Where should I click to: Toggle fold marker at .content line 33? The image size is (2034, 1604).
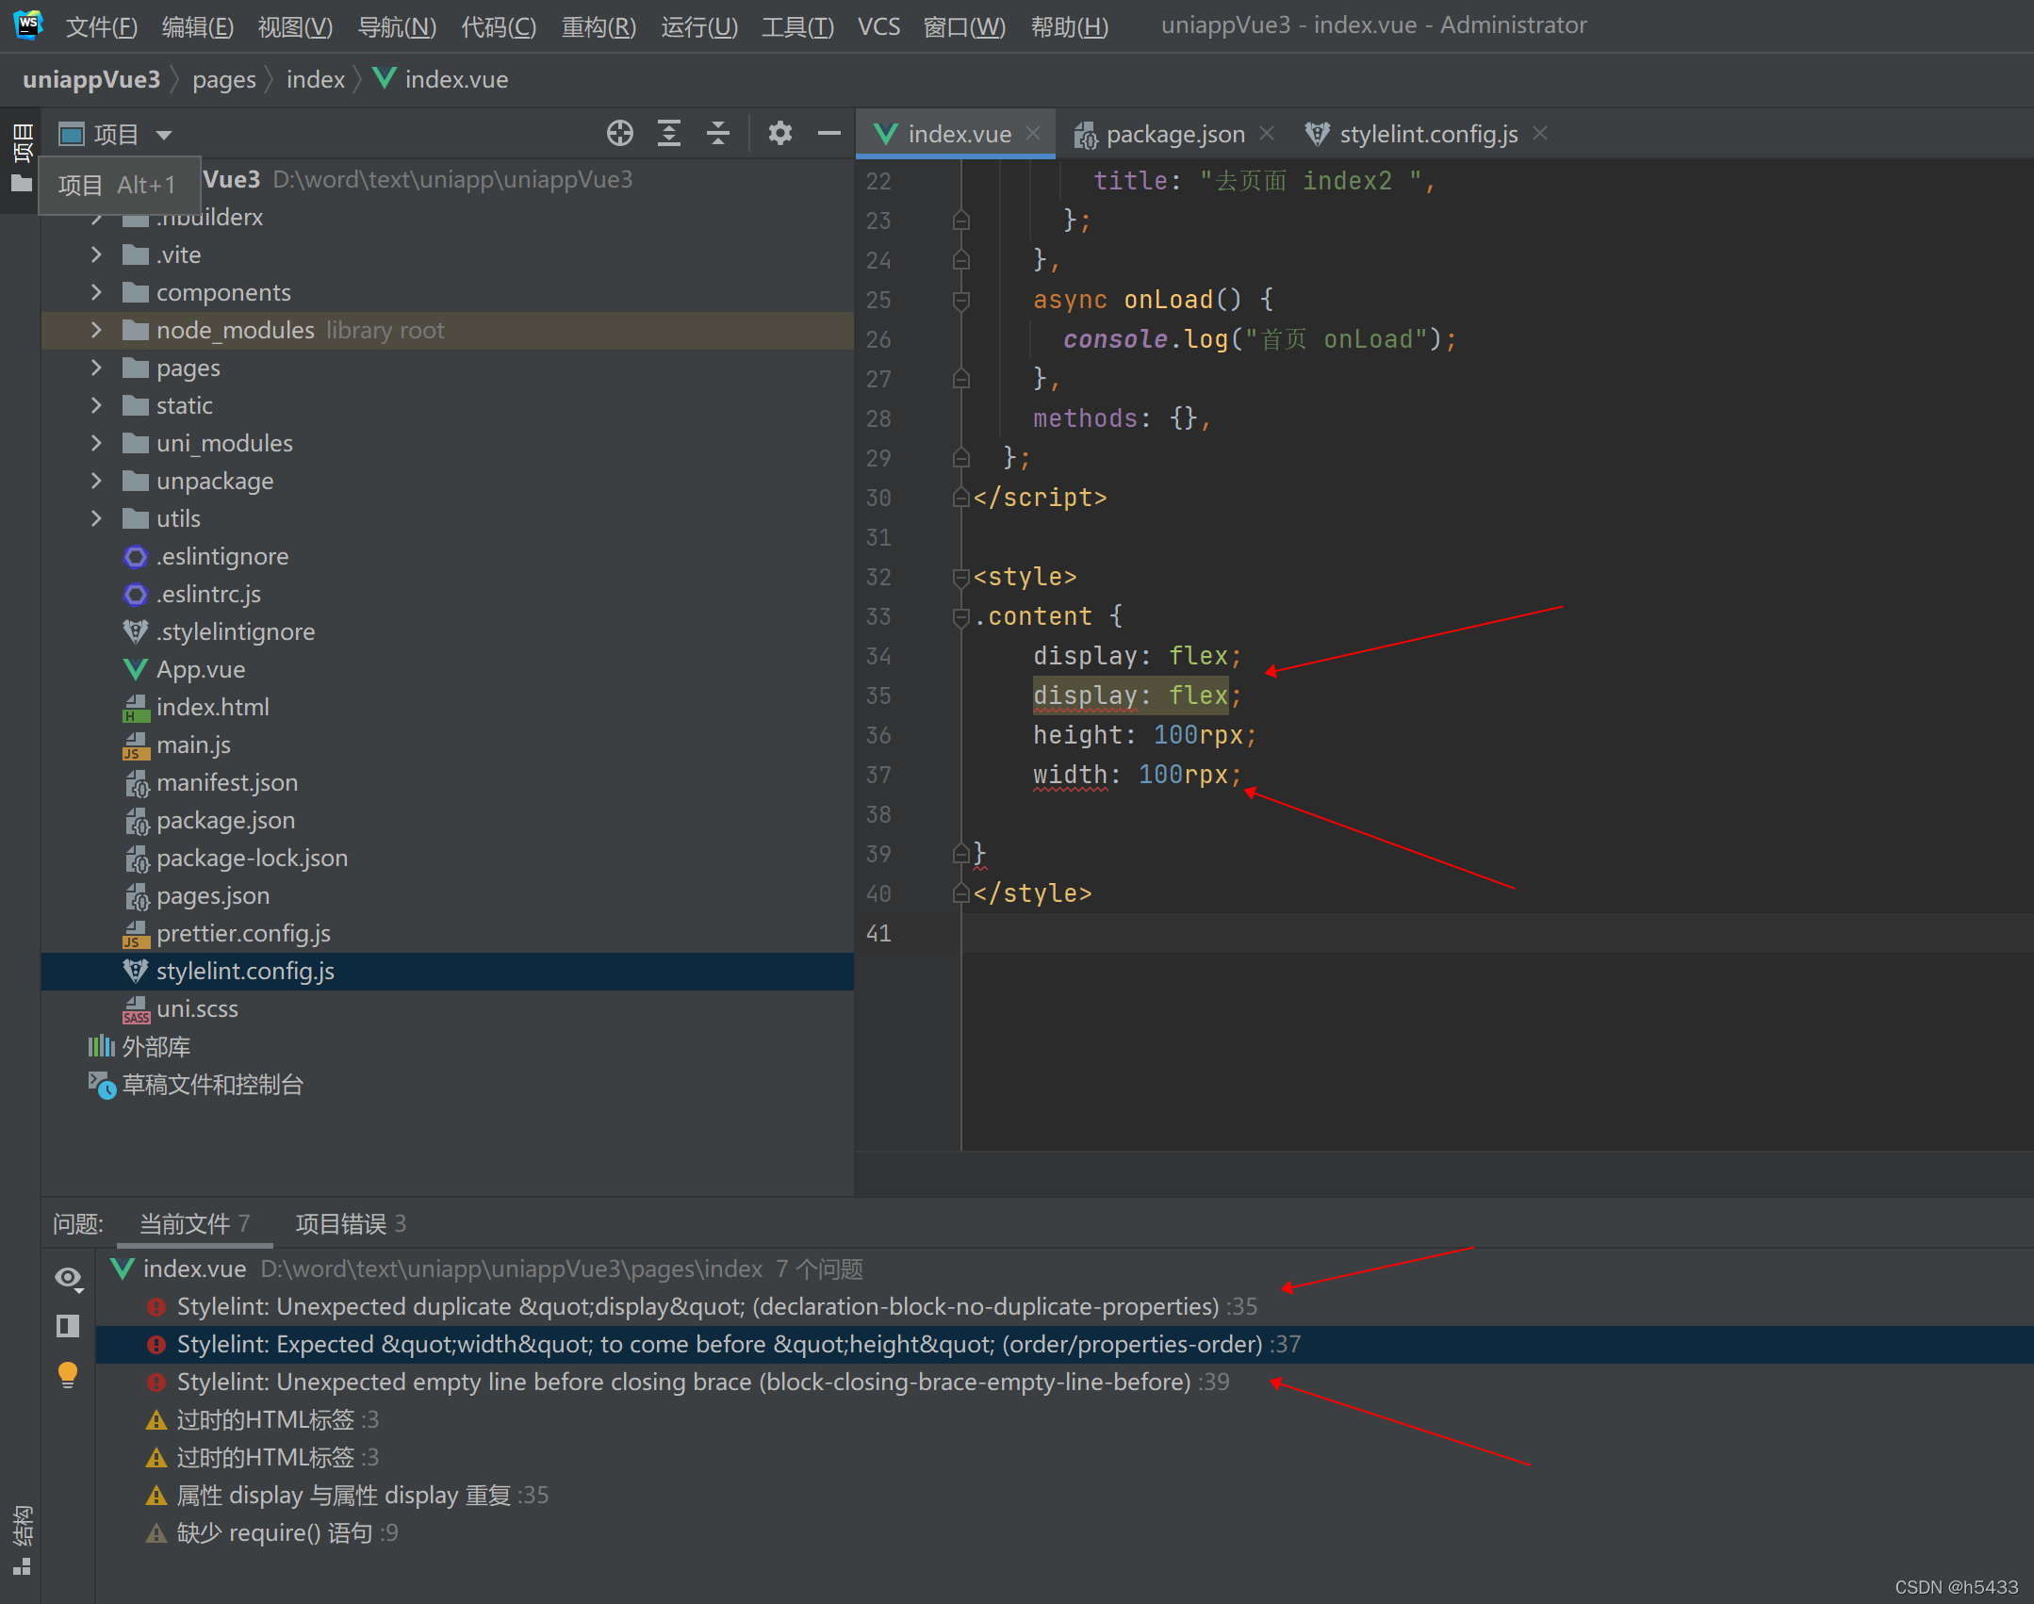pyautogui.click(x=960, y=617)
